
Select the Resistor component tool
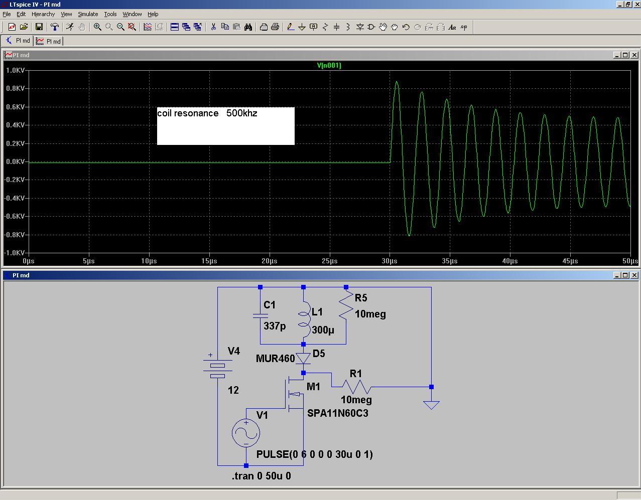pos(325,27)
